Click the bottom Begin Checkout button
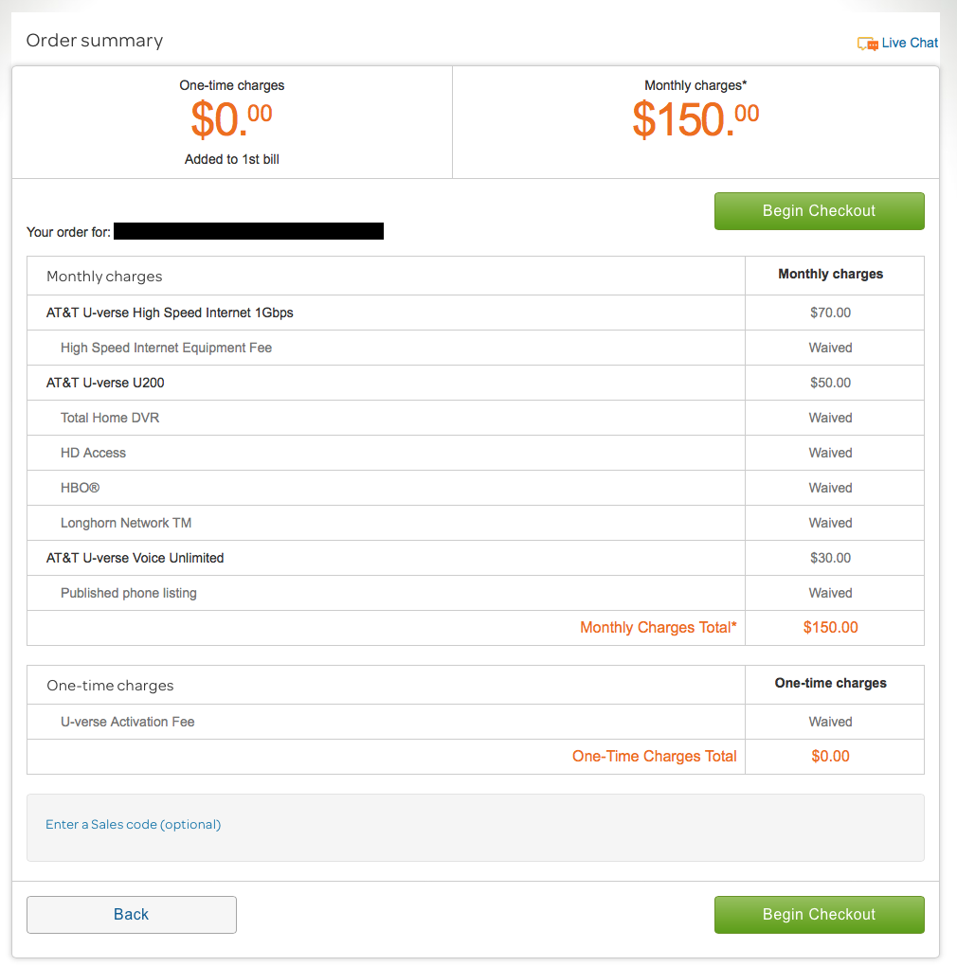 point(819,914)
